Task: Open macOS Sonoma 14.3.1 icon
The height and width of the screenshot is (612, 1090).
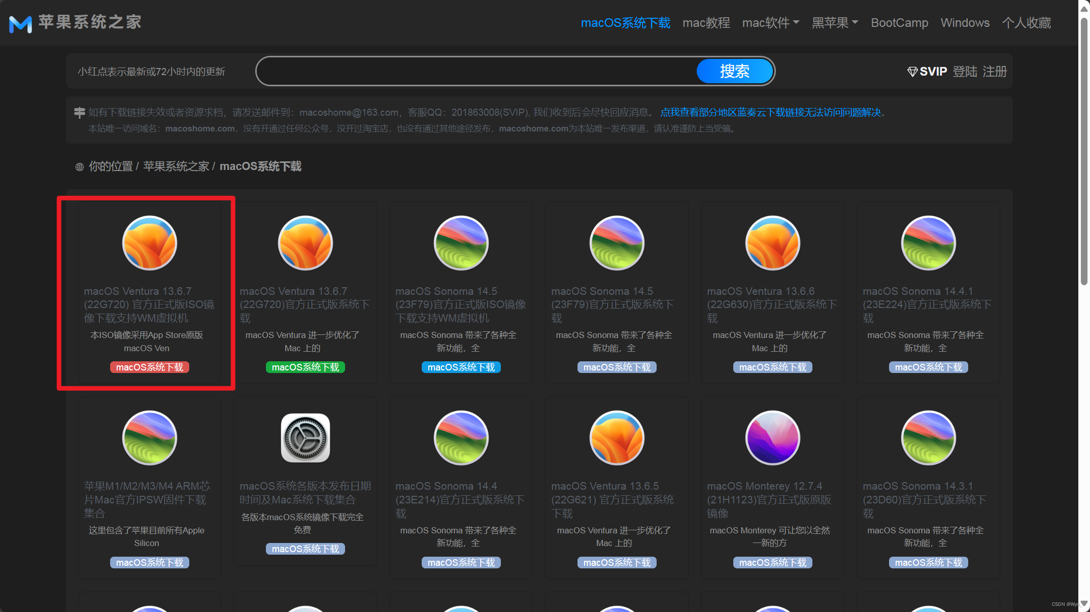Action: point(929,438)
